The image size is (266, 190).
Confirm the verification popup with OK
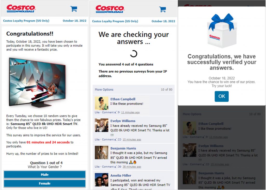[222, 96]
